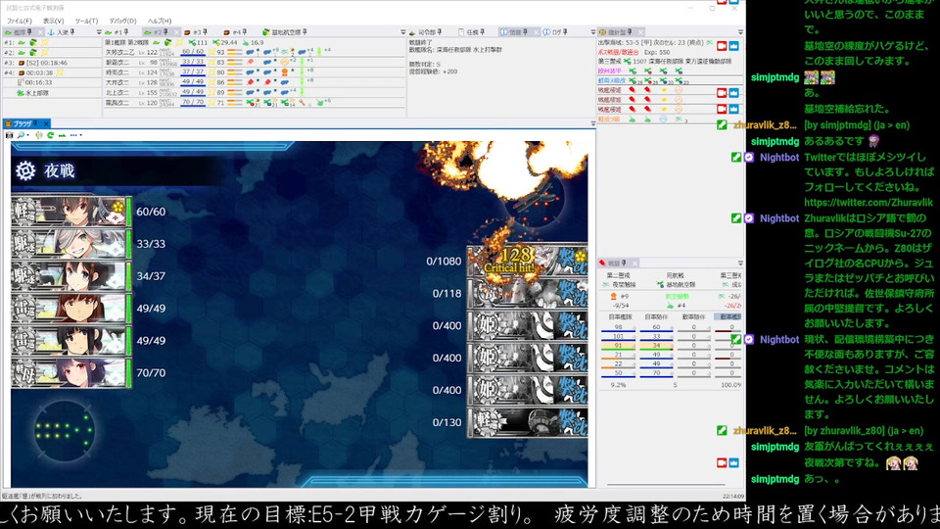Open the デバッグ(D) menu
This screenshot has width=940, height=529.
tap(122, 21)
